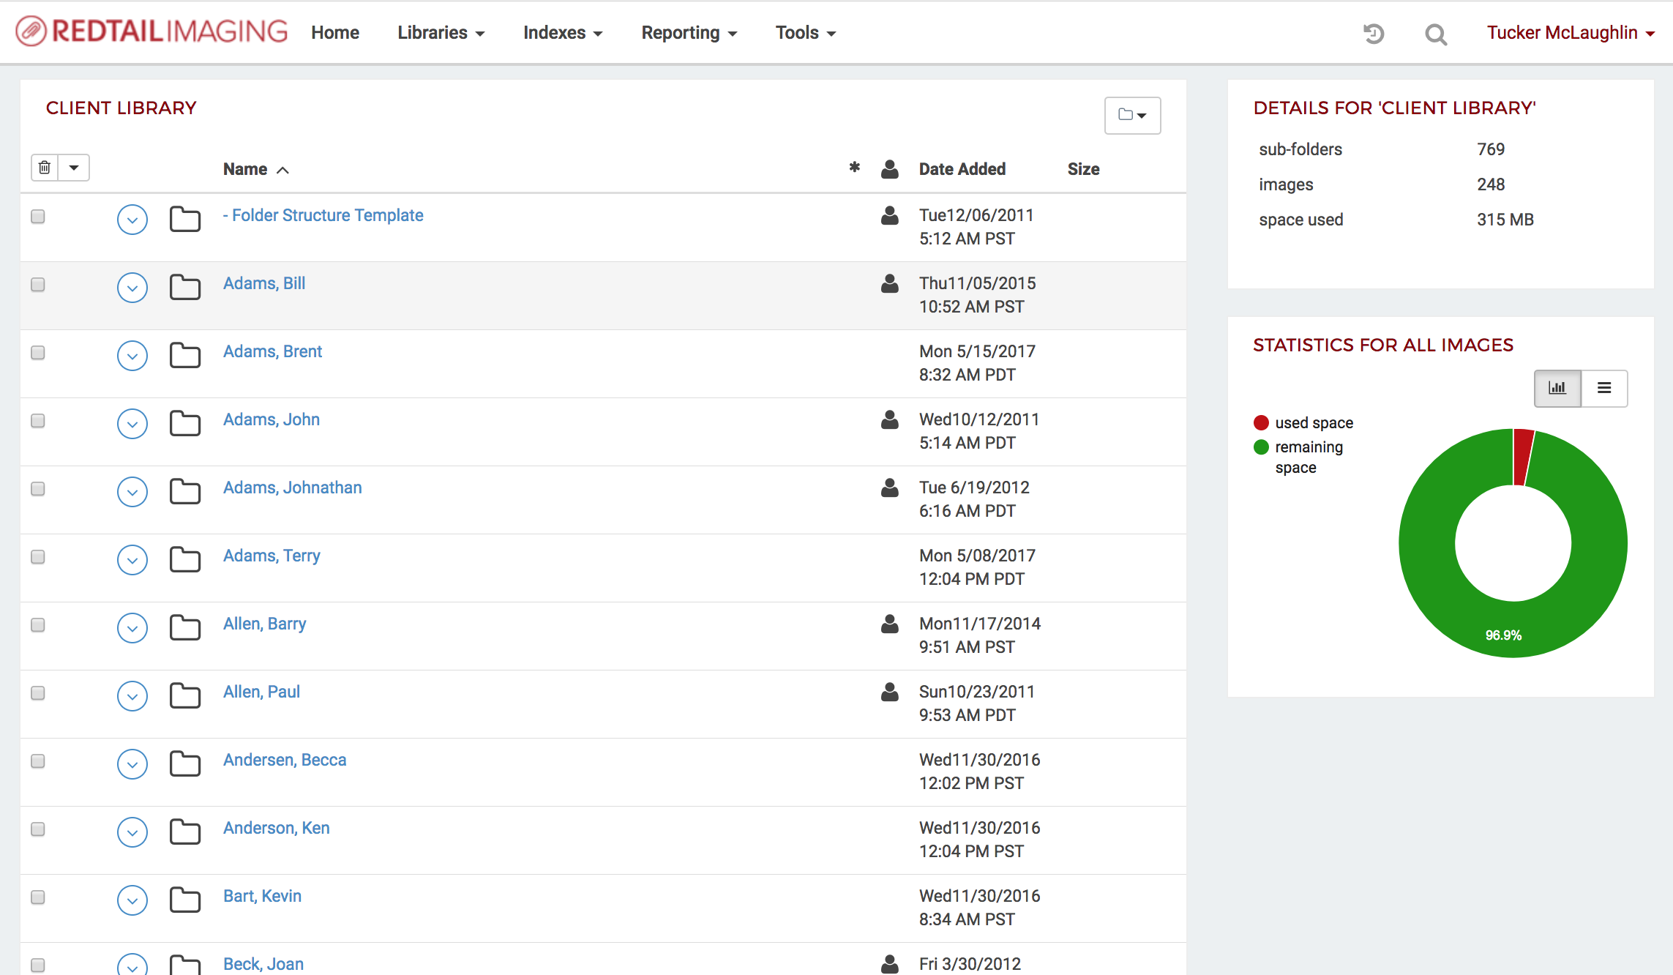Open the dropdown next to the trash icon
The height and width of the screenshot is (975, 1673).
(x=74, y=167)
